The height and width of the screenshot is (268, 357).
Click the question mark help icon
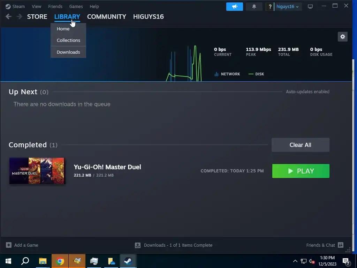pos(270,7)
